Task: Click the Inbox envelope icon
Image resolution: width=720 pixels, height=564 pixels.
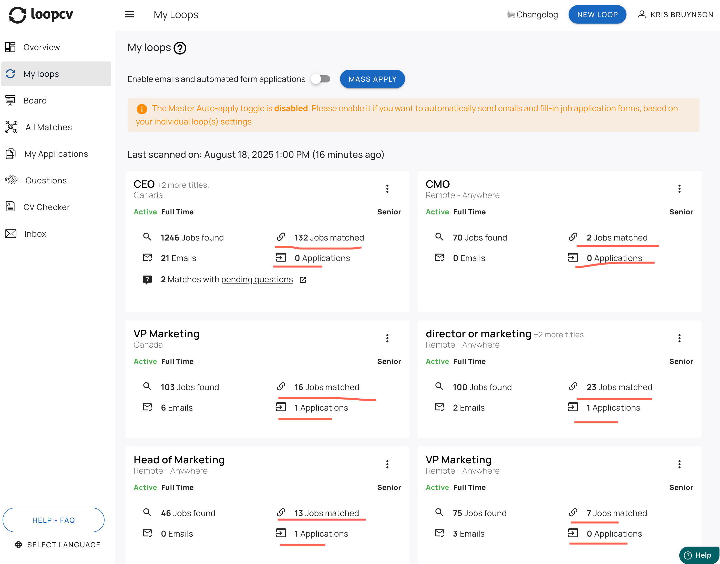Action: click(x=11, y=233)
